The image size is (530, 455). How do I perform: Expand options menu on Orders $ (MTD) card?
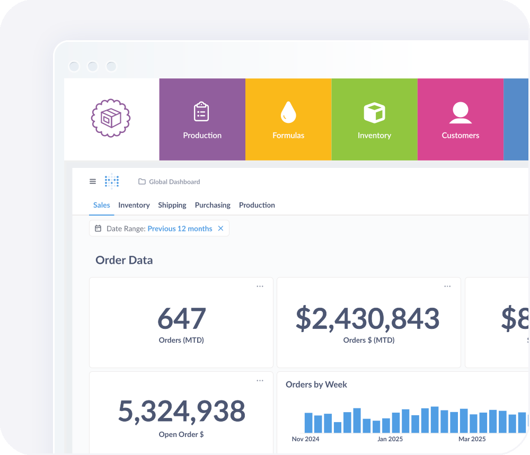click(x=447, y=287)
